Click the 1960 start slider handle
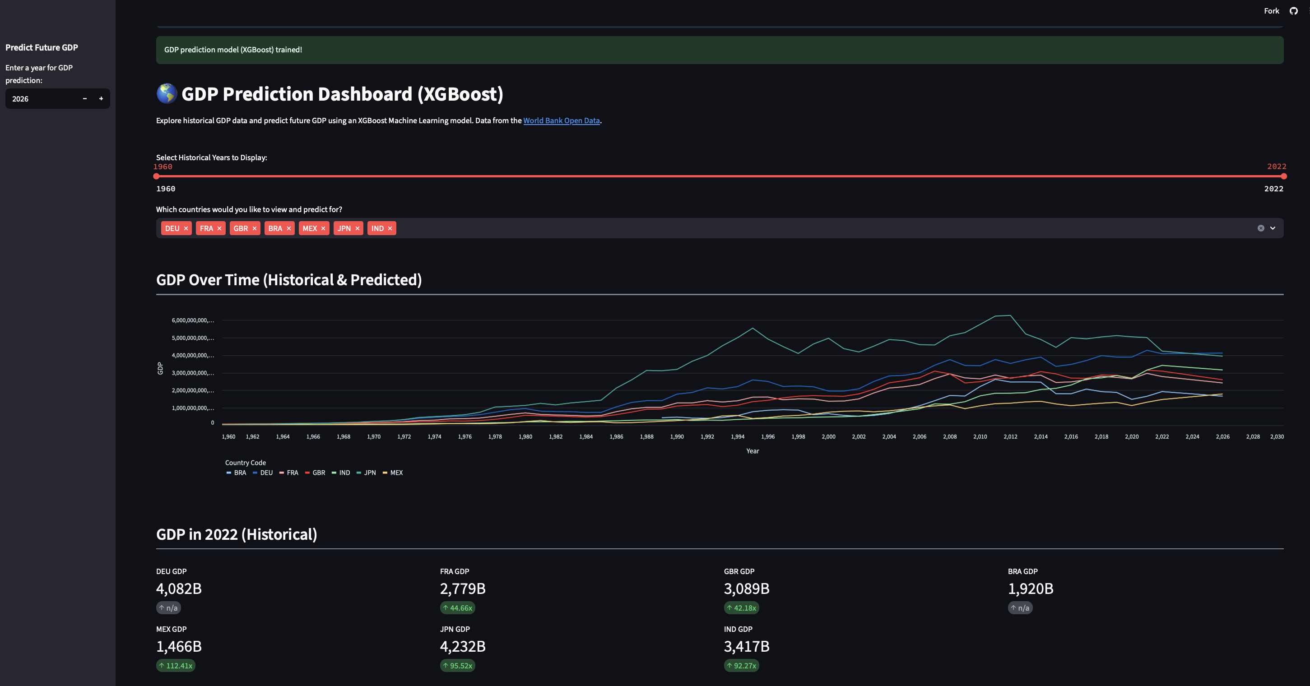The height and width of the screenshot is (686, 1310). (156, 176)
